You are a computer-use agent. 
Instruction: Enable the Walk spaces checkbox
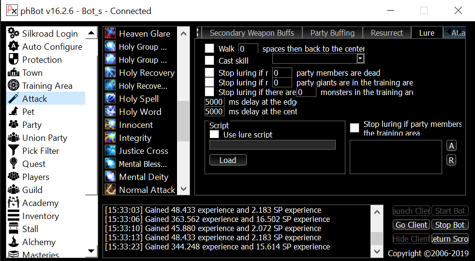click(x=209, y=48)
